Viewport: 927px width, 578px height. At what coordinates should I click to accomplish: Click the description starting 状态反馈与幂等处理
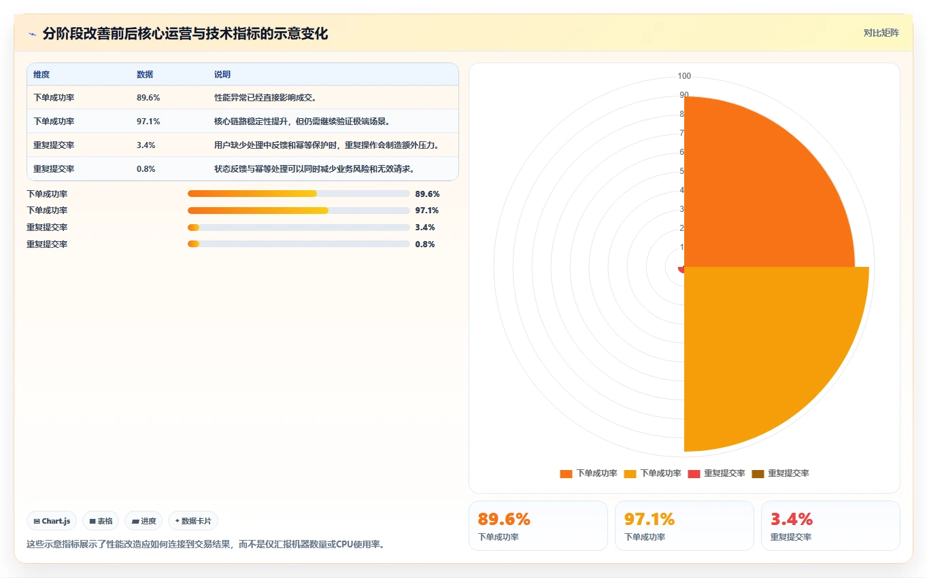point(314,169)
